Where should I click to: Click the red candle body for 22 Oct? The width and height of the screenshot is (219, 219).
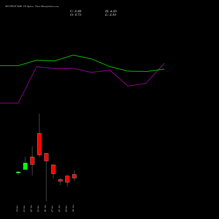click(x=32, y=161)
